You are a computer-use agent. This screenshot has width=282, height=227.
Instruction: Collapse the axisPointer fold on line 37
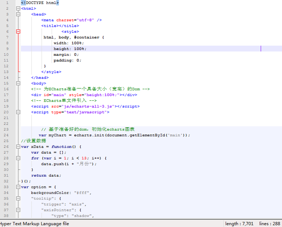(18, 210)
